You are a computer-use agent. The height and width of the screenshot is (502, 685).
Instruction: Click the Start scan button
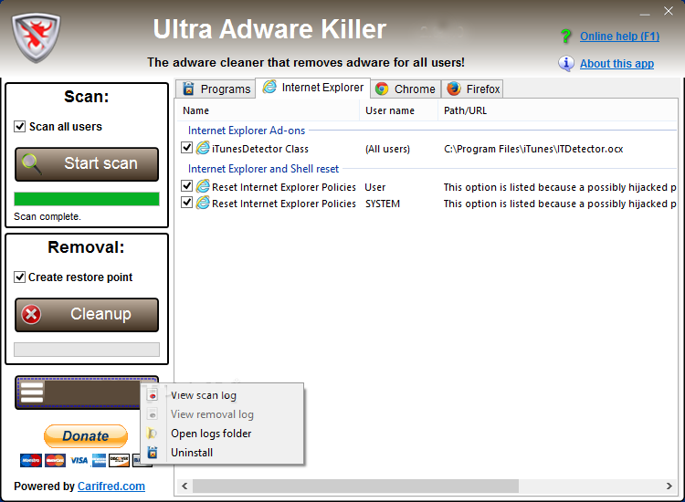click(x=87, y=164)
